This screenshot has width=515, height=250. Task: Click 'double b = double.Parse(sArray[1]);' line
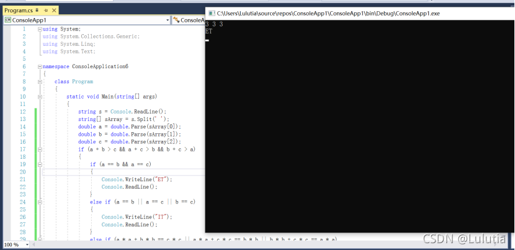[130, 135]
